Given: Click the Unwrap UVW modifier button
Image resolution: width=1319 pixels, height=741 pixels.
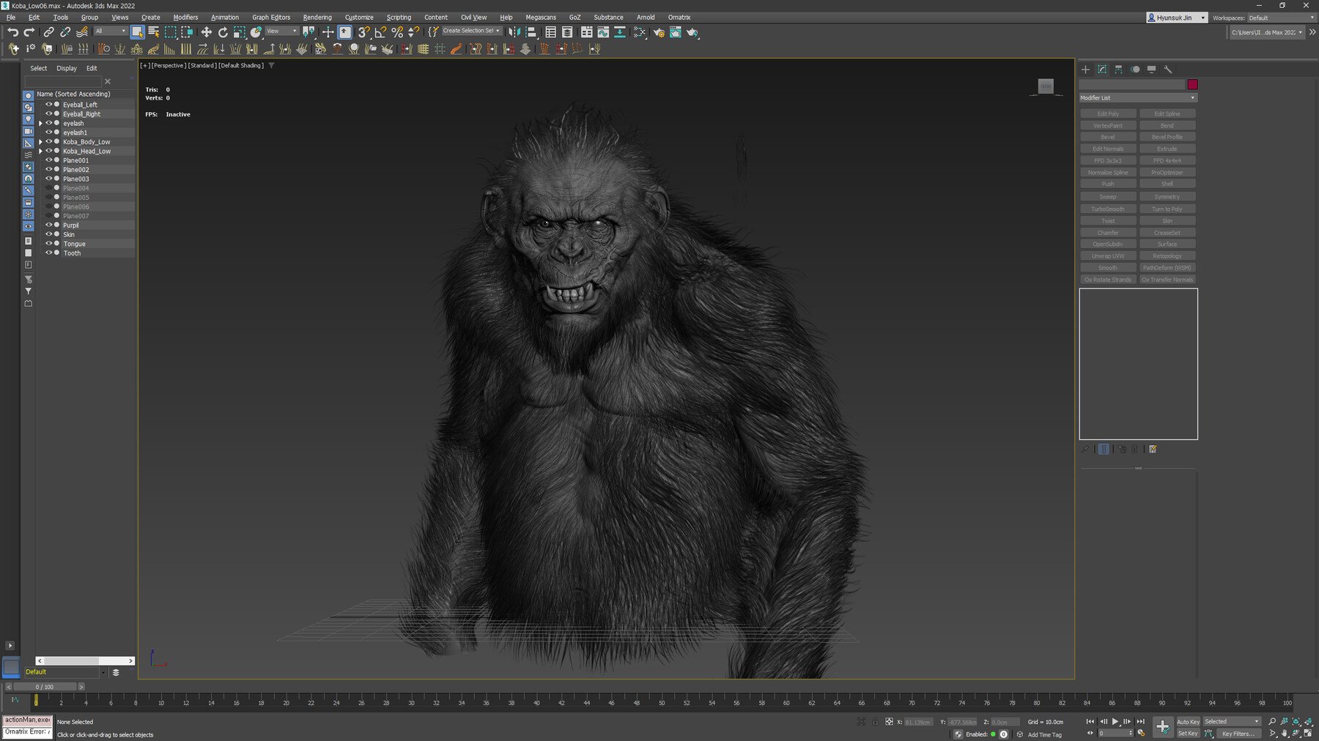Looking at the screenshot, I should click(x=1108, y=256).
